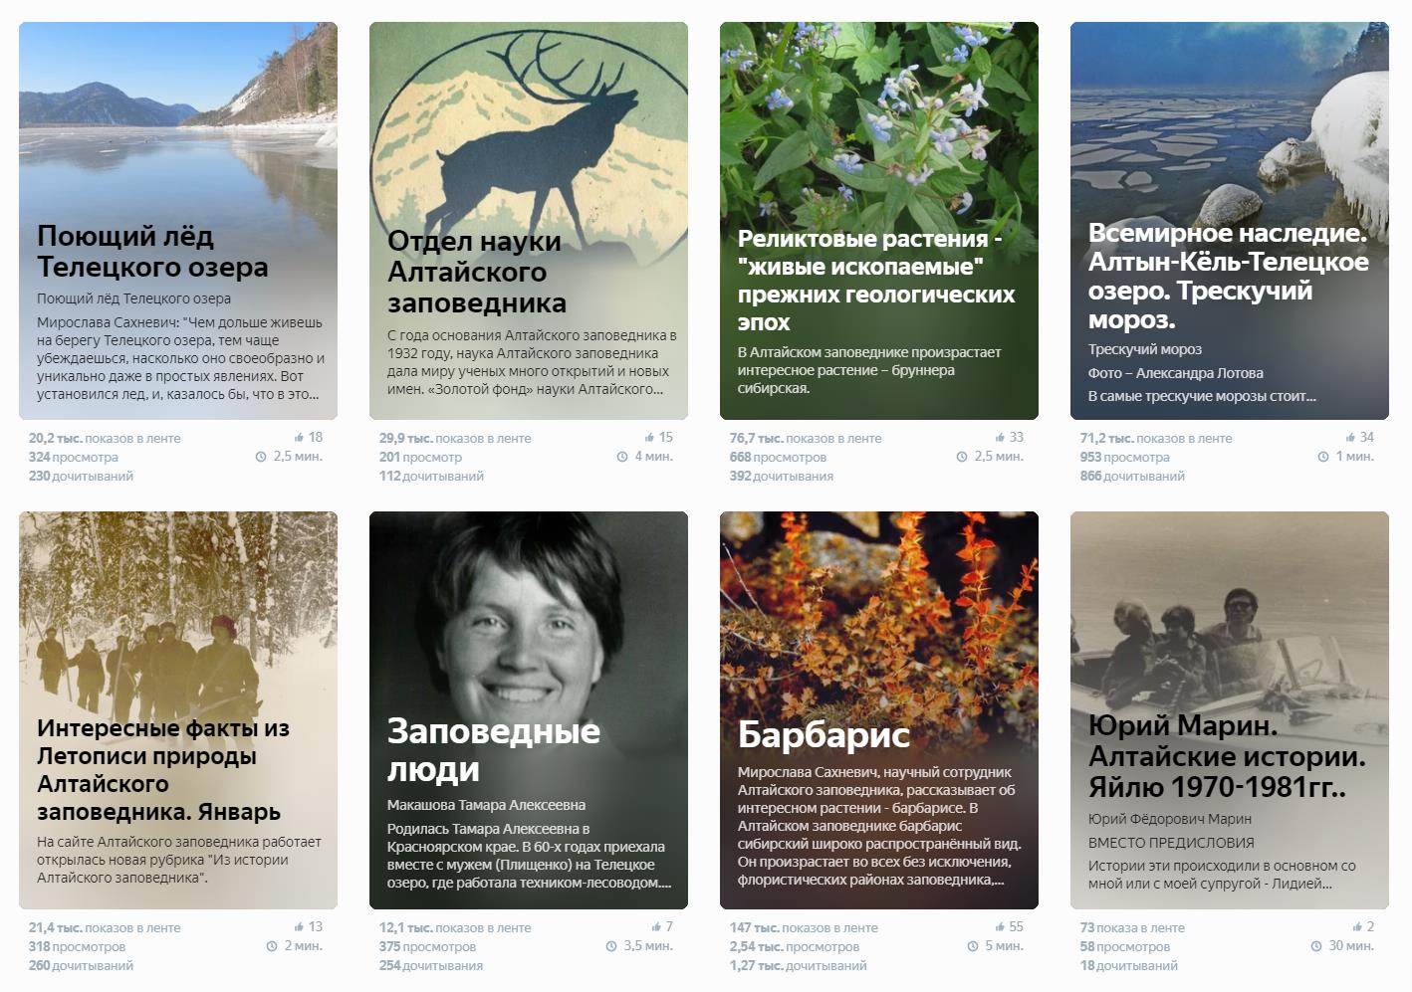Screen dimensions: 1412x992
Task: Click the thumbs-up icon showing 18 likes
Action: coord(299,437)
